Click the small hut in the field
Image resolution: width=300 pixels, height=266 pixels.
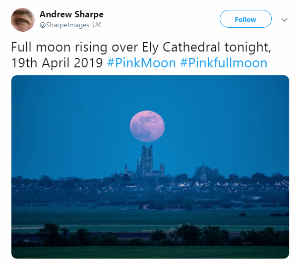[x=146, y=207]
